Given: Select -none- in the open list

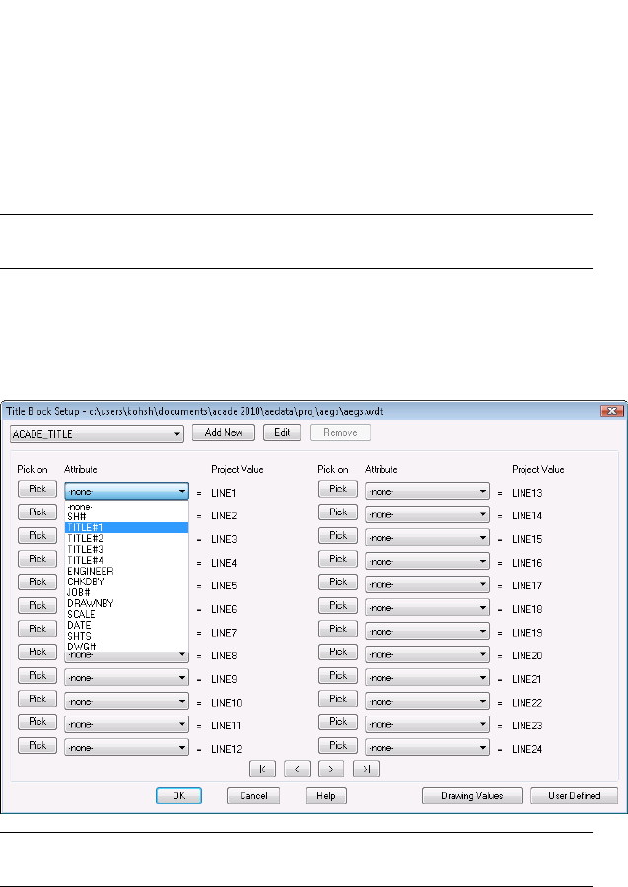Looking at the screenshot, I should point(127,507).
